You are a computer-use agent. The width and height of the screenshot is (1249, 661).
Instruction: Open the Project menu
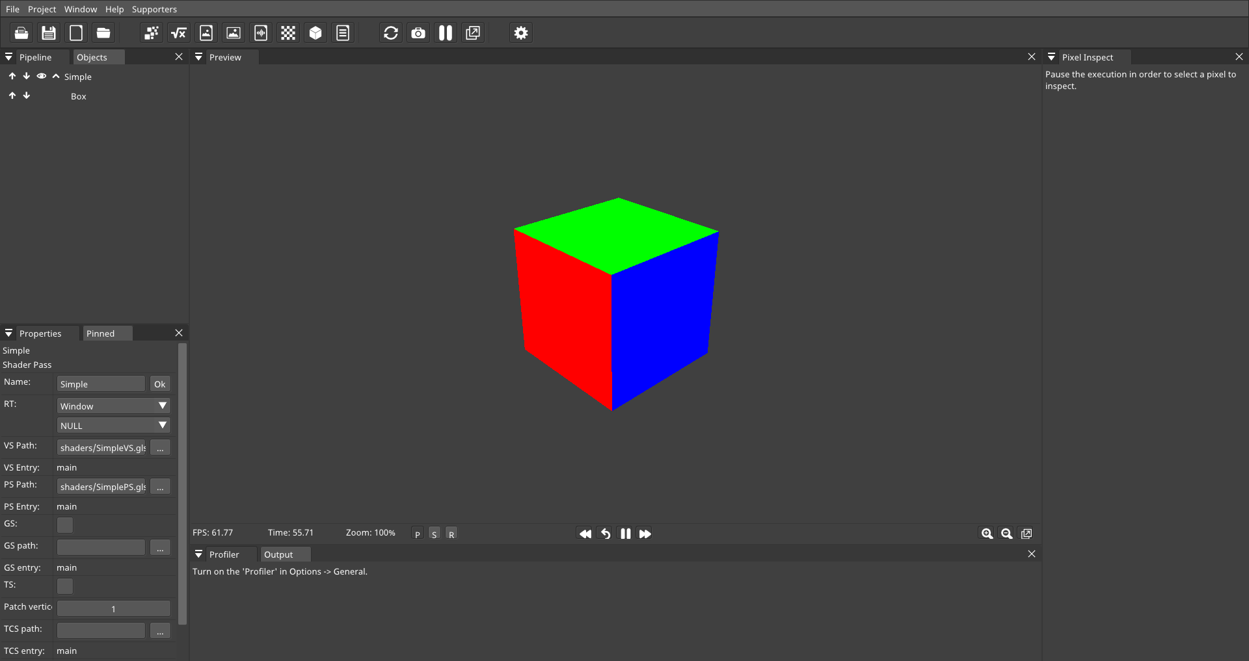click(x=42, y=9)
